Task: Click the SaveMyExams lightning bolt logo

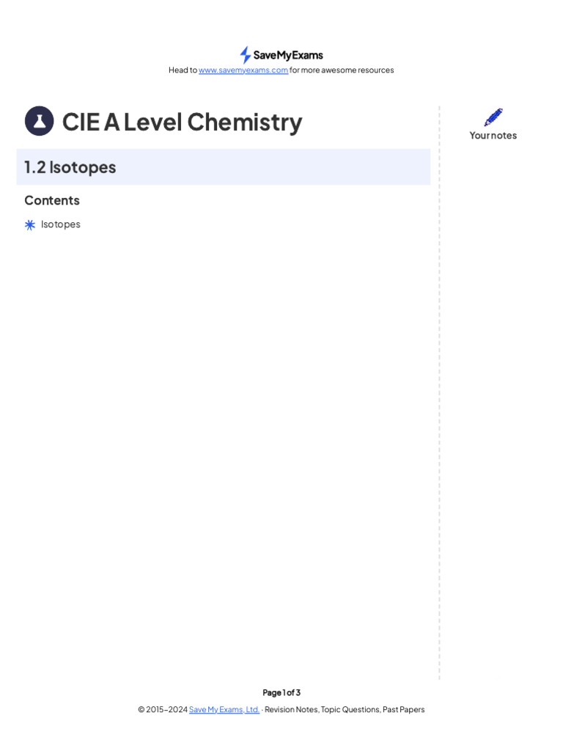Action: point(245,55)
